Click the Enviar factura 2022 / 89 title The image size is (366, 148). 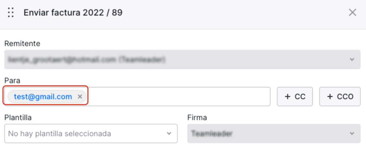73,13
